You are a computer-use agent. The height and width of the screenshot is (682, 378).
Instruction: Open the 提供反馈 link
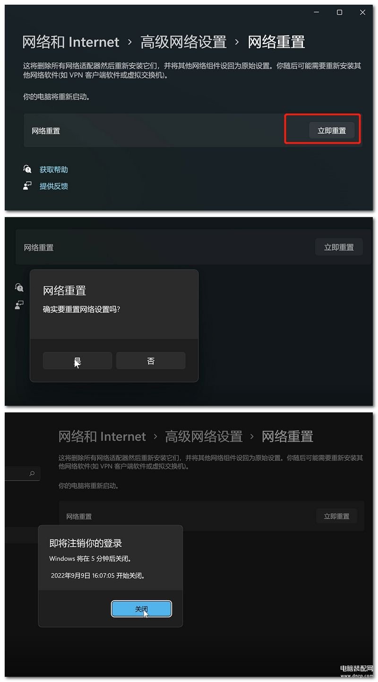click(54, 186)
